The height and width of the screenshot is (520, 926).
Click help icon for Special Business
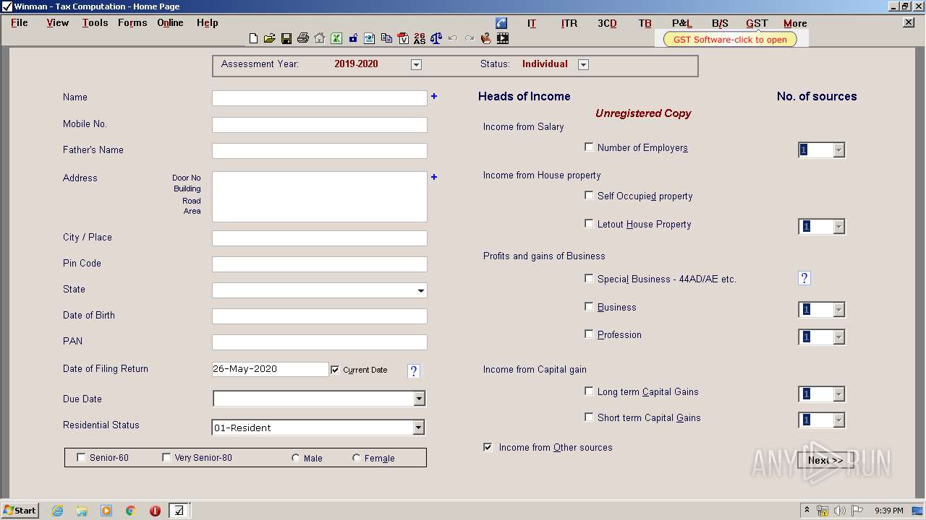804,278
